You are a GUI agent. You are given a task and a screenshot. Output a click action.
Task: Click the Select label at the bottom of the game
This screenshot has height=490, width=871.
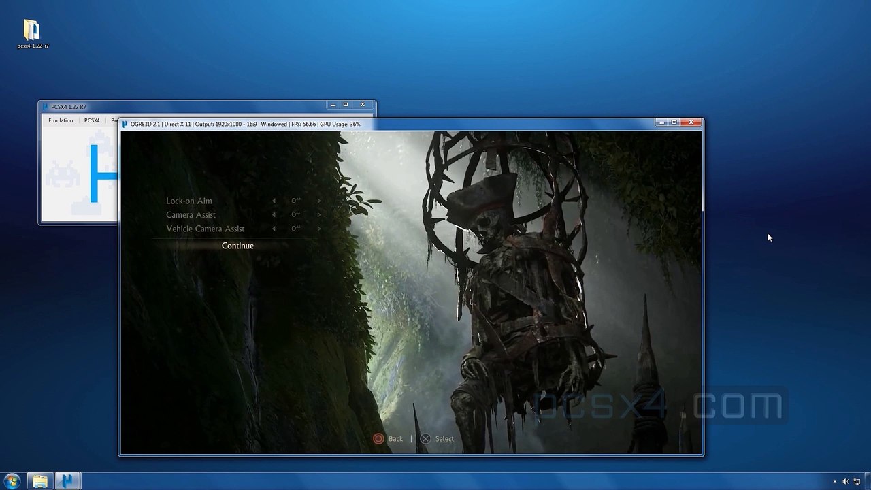tap(444, 439)
